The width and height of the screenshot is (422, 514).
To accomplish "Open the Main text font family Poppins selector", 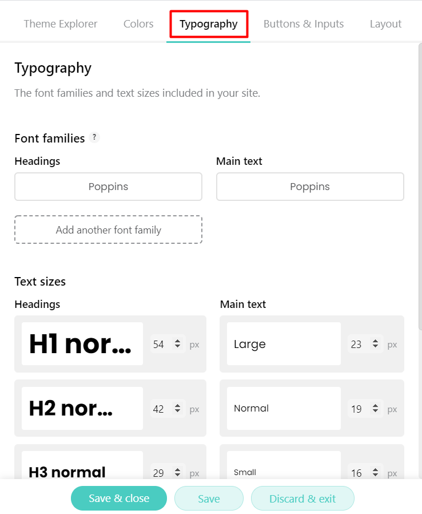I will click(x=310, y=187).
